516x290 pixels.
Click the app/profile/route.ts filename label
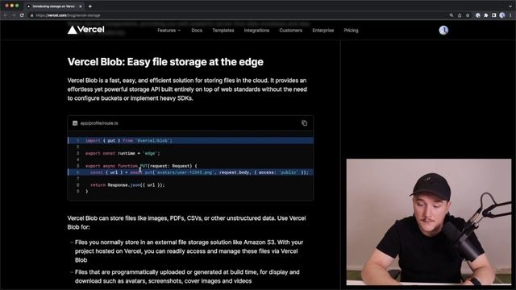pos(99,123)
